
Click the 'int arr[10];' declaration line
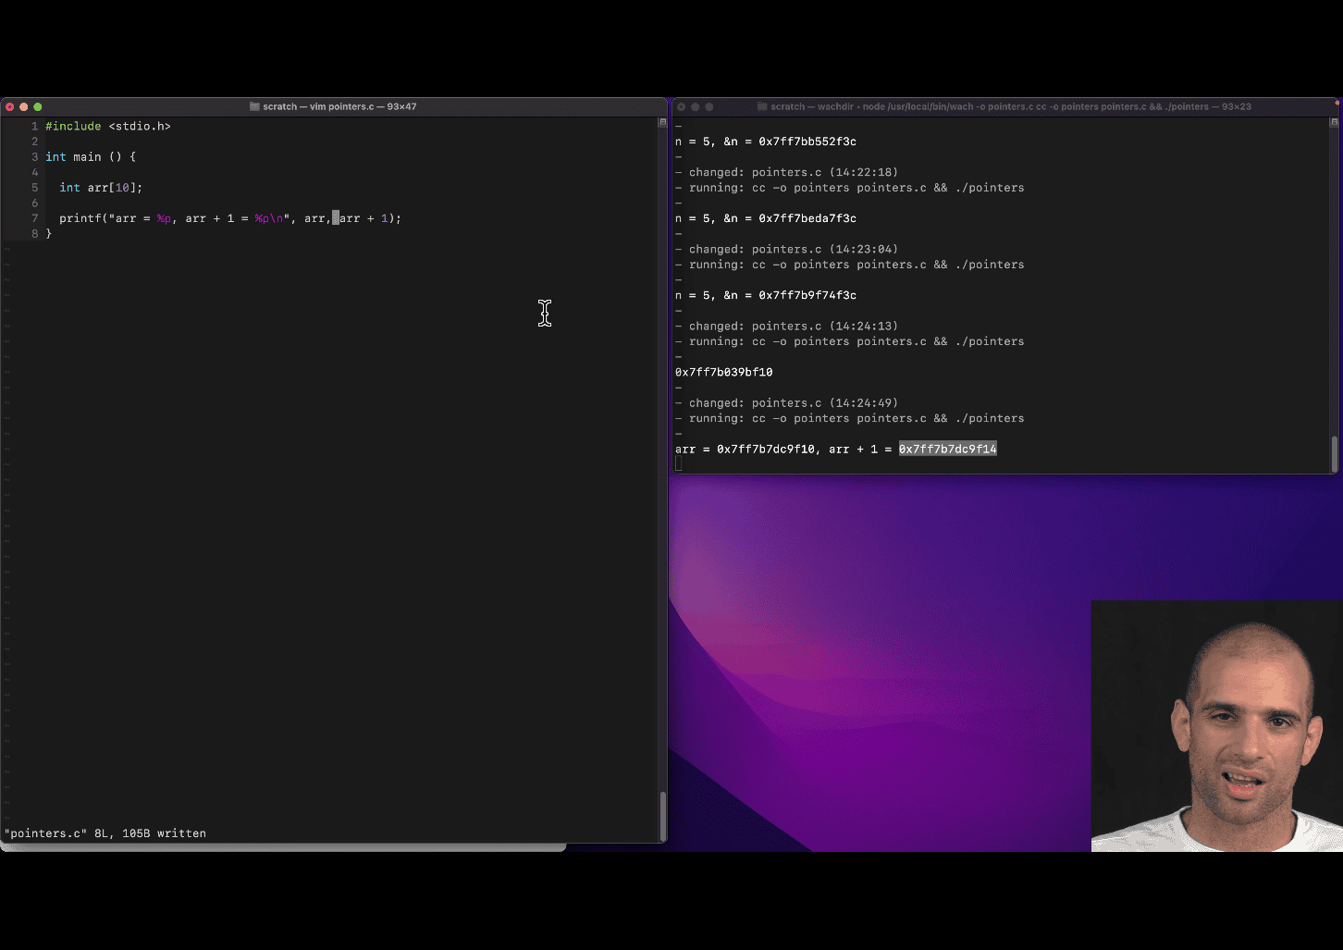pyautogui.click(x=101, y=188)
